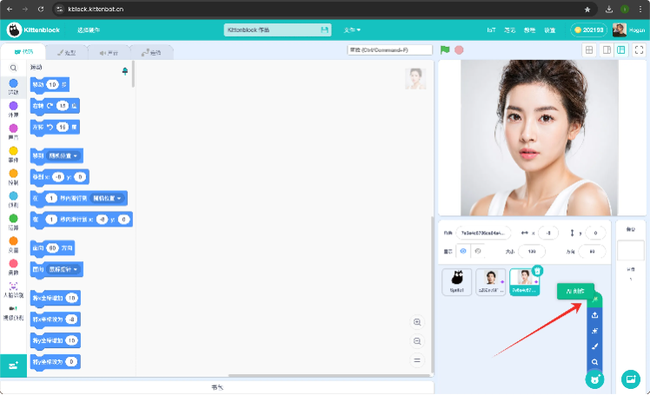Image resolution: width=650 pixels, height=395 pixels.
Task: Select the black kitten sprite thumbnail
Action: [457, 280]
